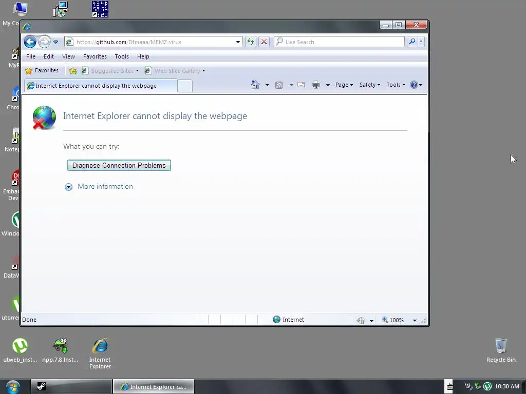Open the Tools command bar menu
Viewport: 526px width, 394px height.
(x=396, y=85)
